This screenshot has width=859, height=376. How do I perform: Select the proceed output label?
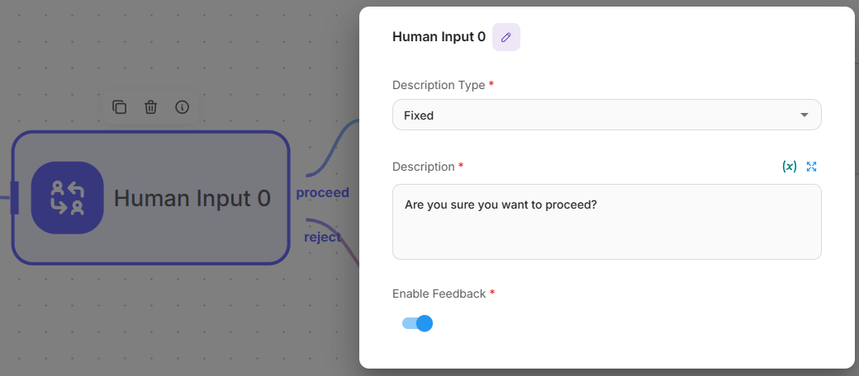pyautogui.click(x=322, y=193)
